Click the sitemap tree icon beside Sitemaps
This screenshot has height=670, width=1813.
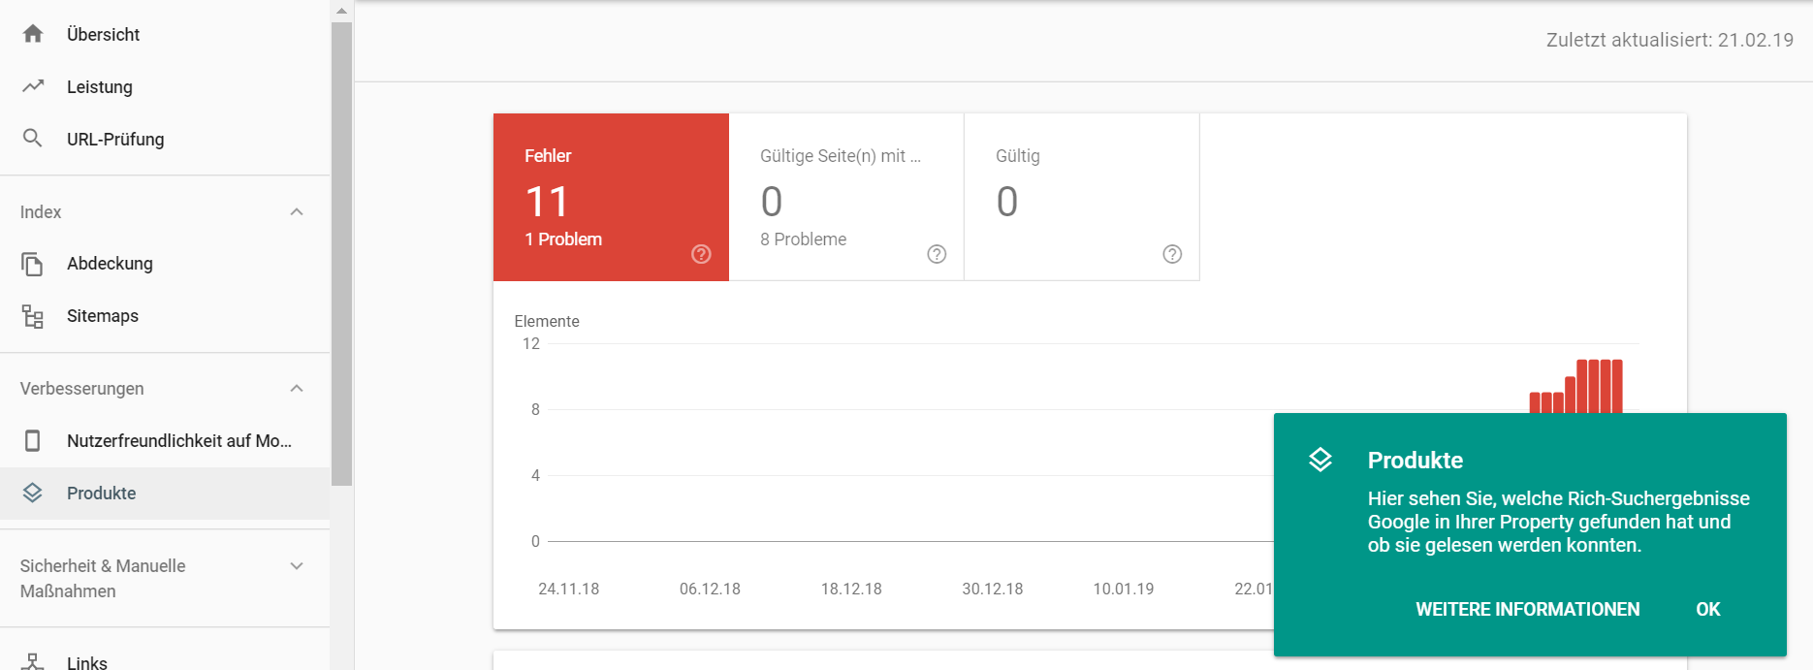pos(33,316)
